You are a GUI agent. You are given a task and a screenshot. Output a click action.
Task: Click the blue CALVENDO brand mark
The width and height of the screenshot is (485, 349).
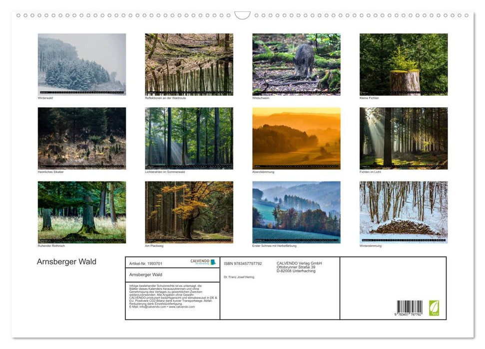click(x=213, y=262)
